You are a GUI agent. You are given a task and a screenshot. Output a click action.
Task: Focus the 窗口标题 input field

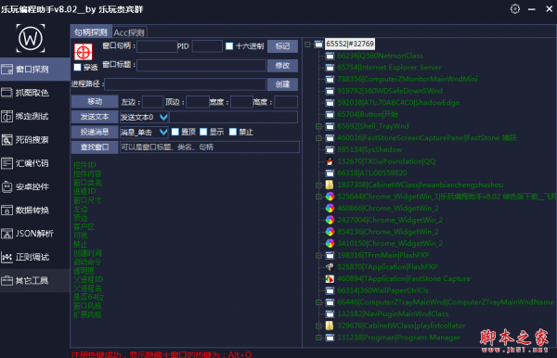[x=201, y=65]
